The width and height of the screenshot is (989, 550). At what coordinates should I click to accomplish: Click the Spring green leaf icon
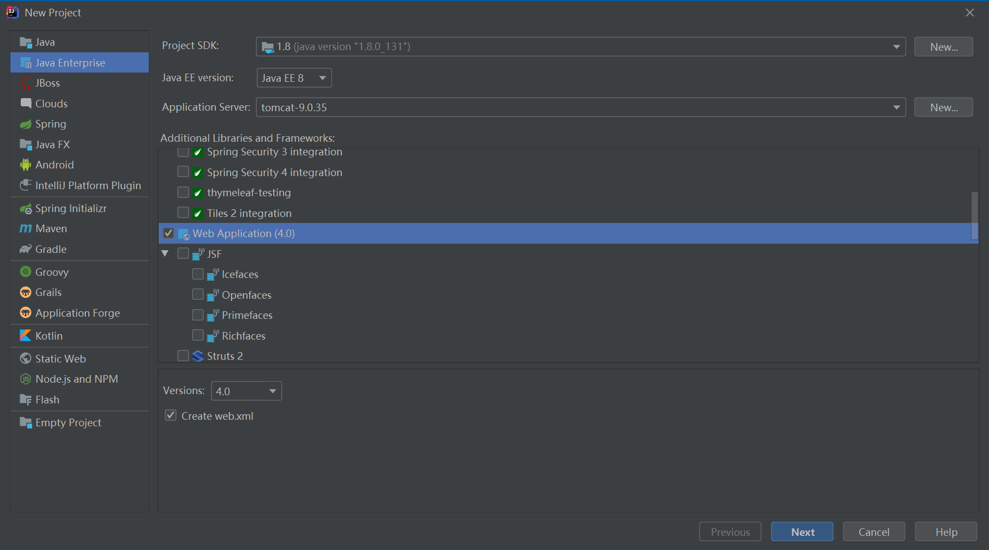click(26, 124)
